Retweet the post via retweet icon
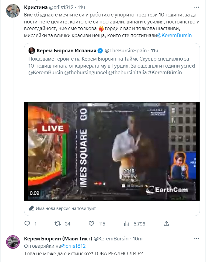 (x=57, y=224)
